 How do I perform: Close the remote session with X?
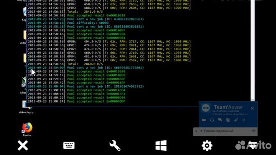(23, 145)
